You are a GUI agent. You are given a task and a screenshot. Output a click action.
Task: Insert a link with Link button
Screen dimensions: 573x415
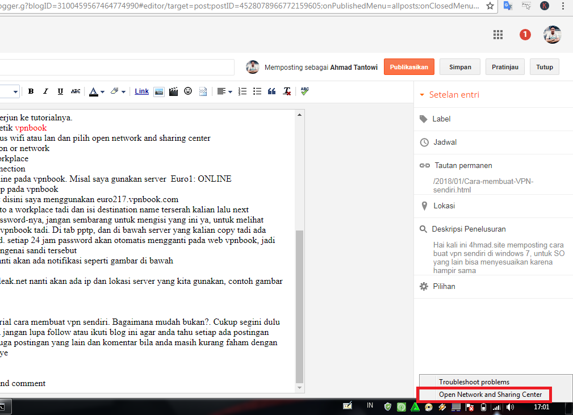point(142,91)
